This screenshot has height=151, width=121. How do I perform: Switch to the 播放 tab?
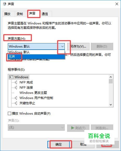point(7,14)
